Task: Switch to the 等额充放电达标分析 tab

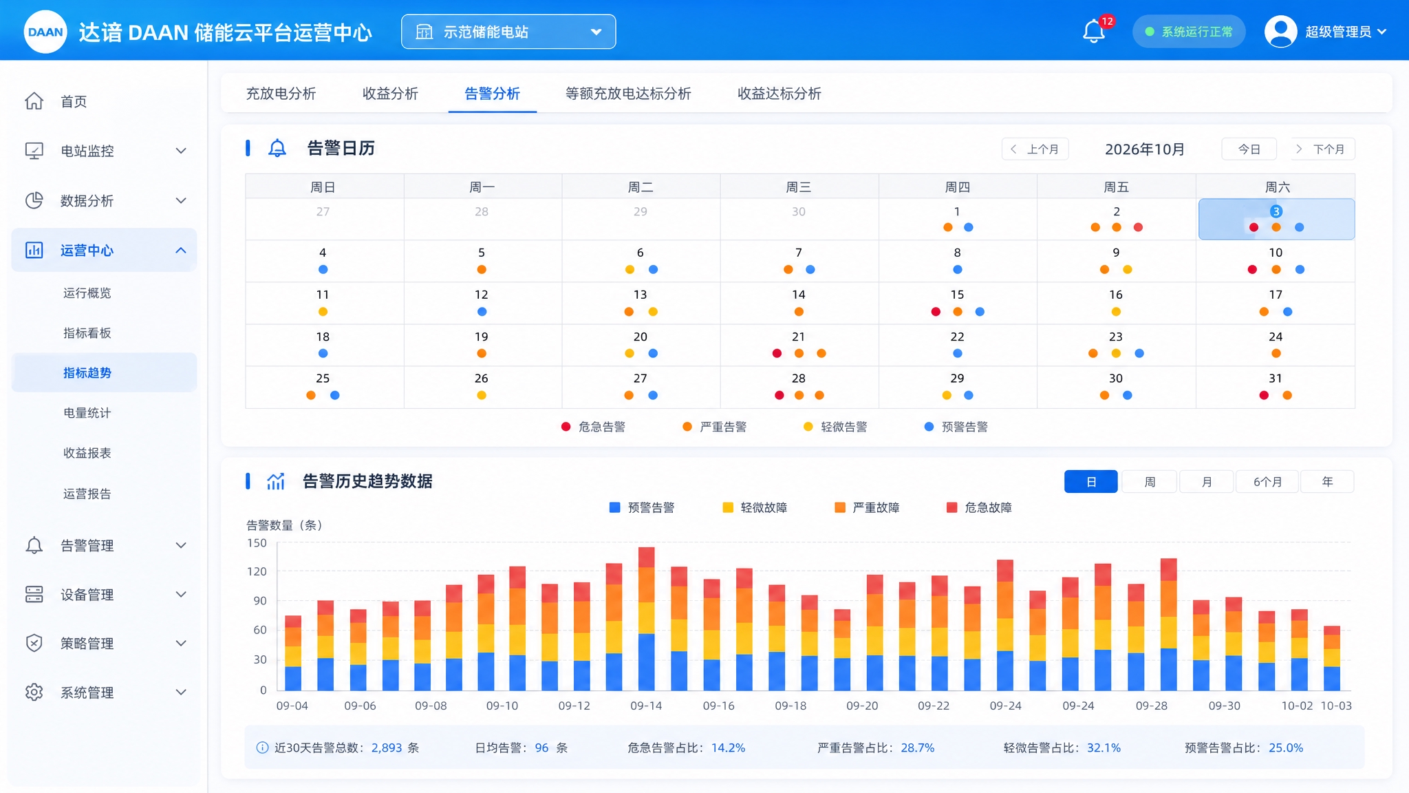Action: (628, 94)
